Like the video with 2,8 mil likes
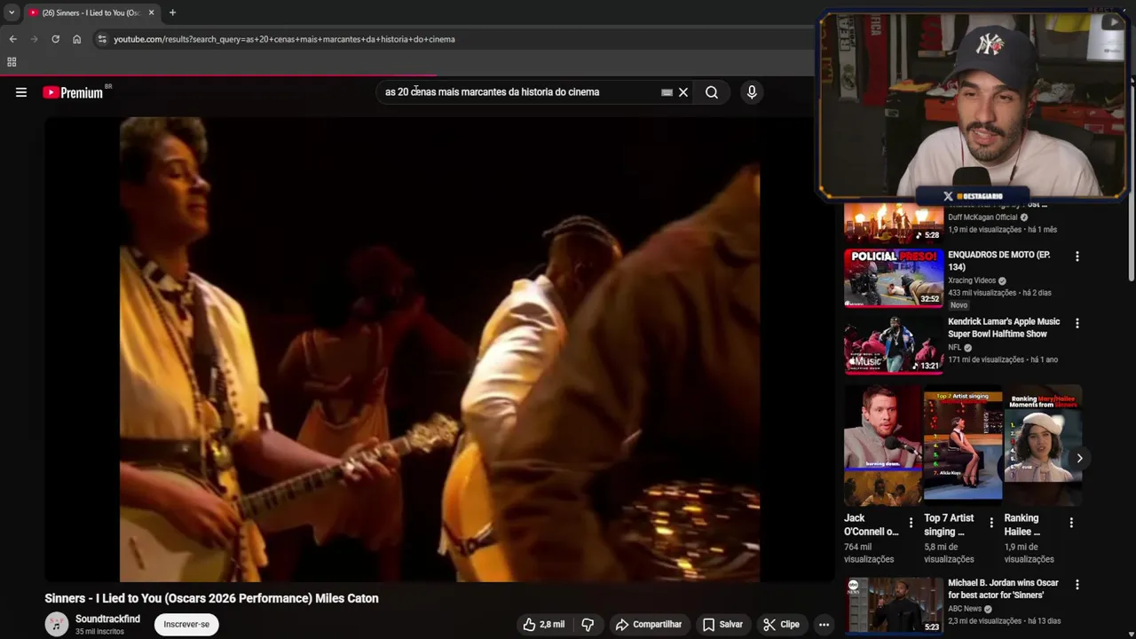 pyautogui.click(x=544, y=625)
